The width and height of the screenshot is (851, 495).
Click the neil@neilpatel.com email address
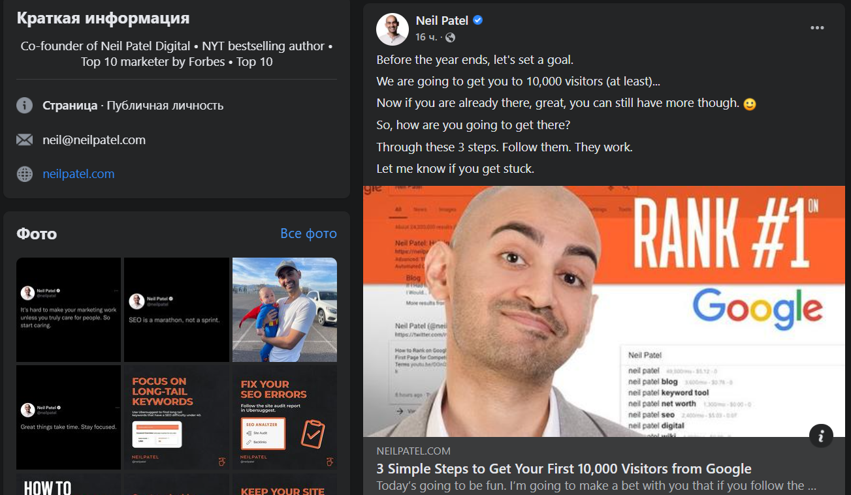94,140
